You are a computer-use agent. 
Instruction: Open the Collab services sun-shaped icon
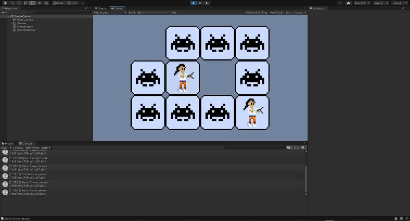340,3
